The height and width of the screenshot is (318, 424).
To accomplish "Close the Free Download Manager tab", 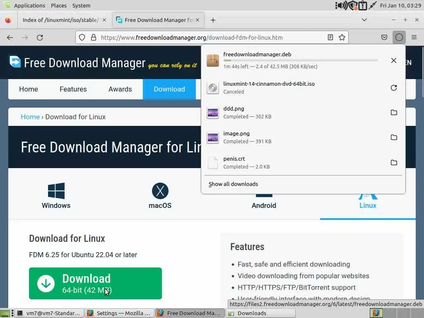I will coord(198,20).
